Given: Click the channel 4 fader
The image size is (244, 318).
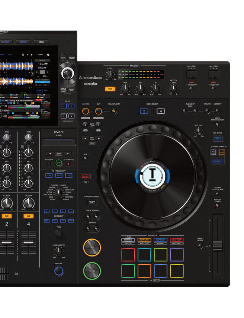Looking at the screenshot, I should (29, 242).
